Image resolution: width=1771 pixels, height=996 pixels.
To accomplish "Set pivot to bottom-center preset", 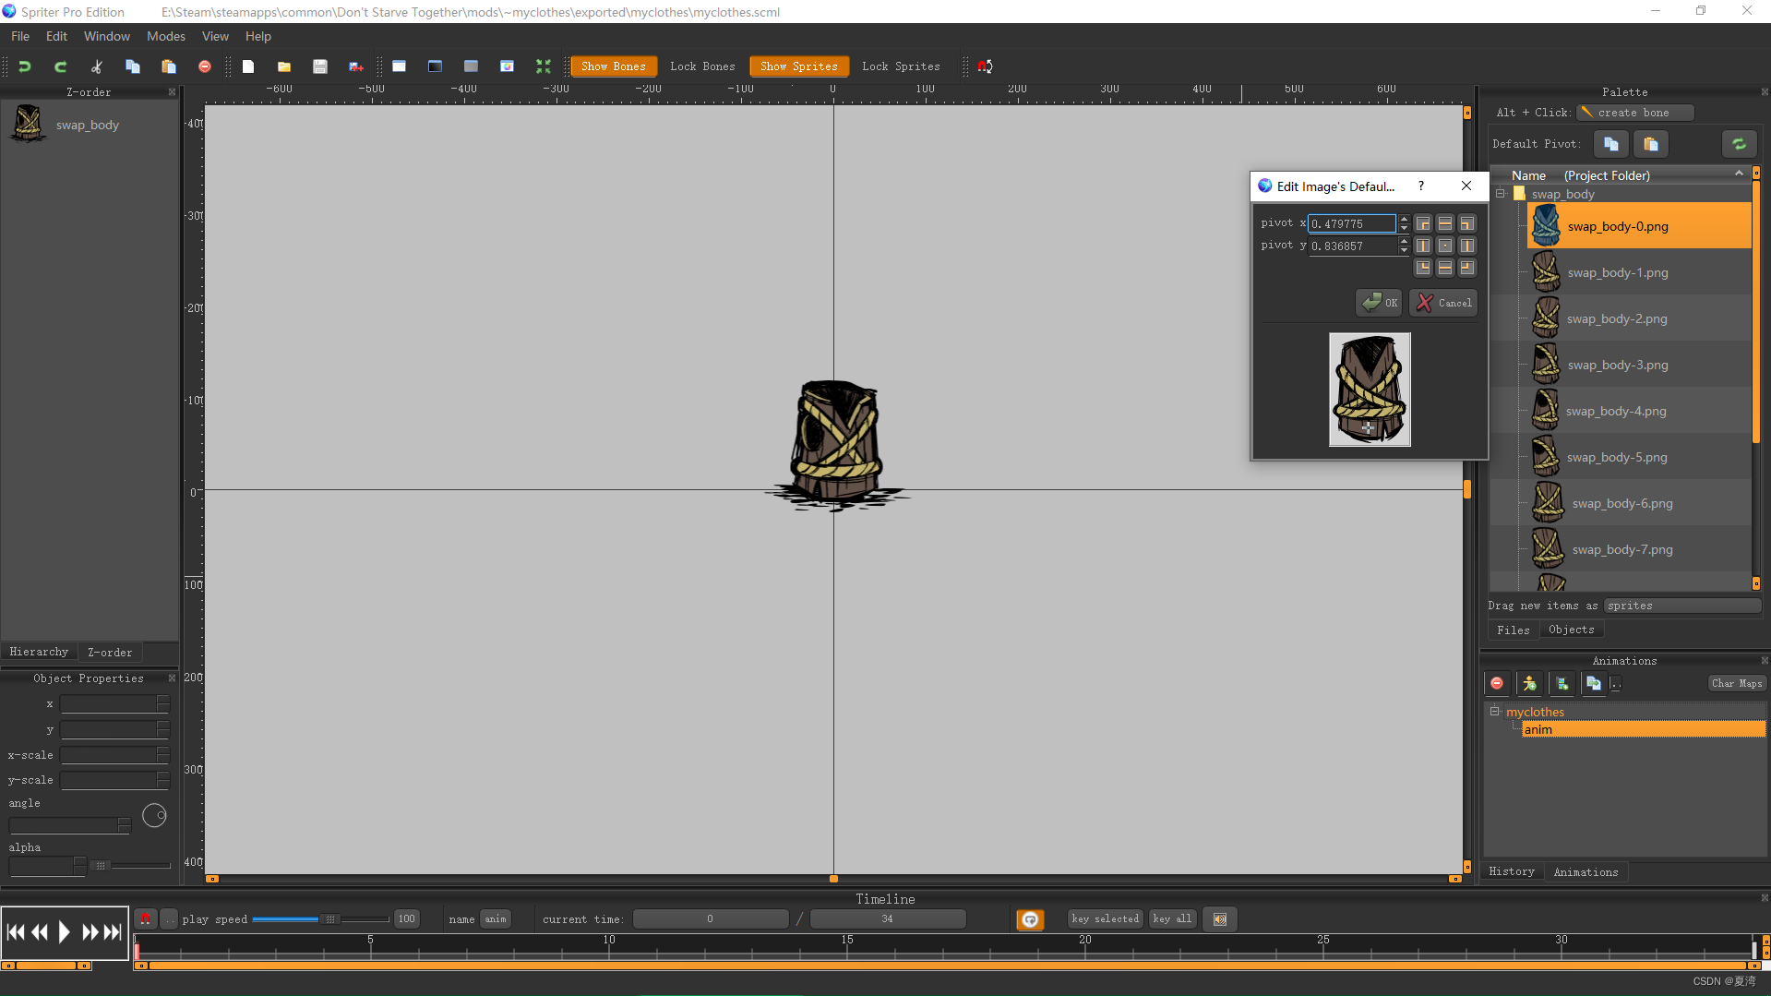I will point(1445,268).
